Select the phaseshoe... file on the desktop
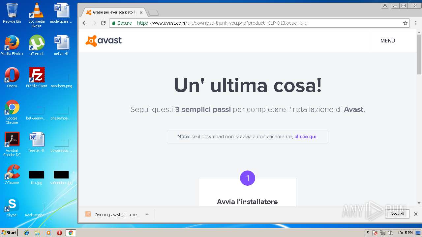422x237 pixels. click(61, 113)
